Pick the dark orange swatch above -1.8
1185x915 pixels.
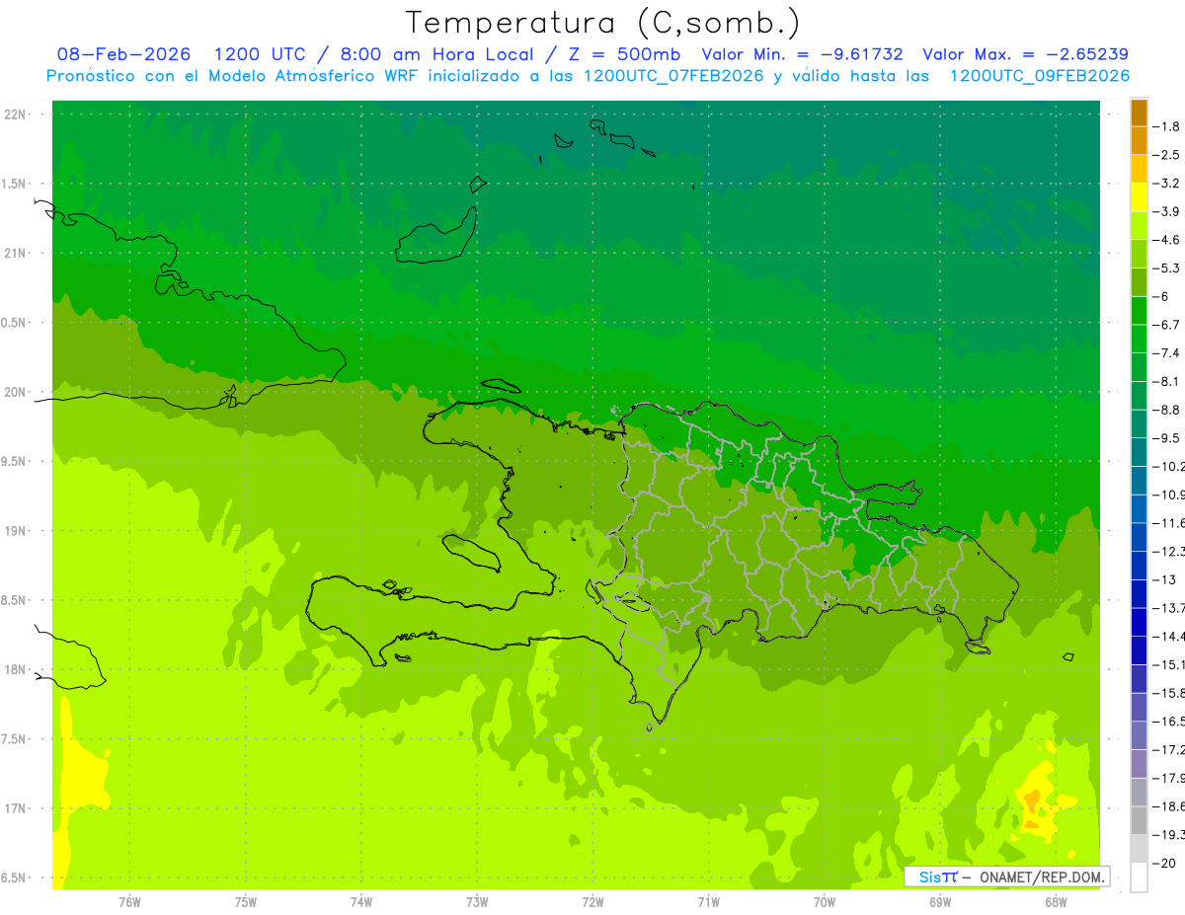pyautogui.click(x=1139, y=113)
